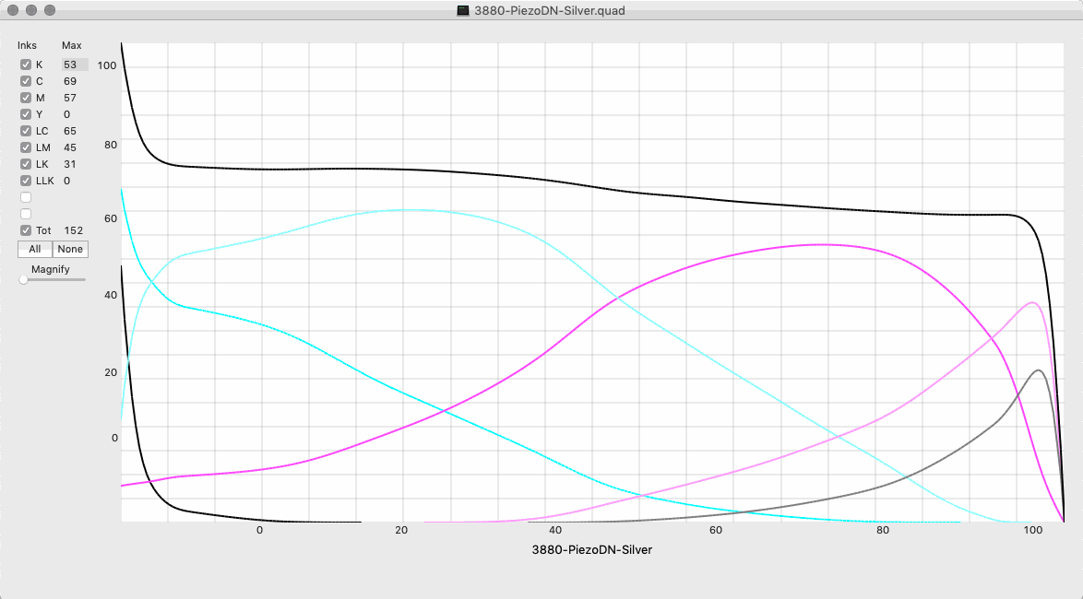Click the Inks column header
The width and height of the screenshot is (1083, 599).
click(27, 45)
